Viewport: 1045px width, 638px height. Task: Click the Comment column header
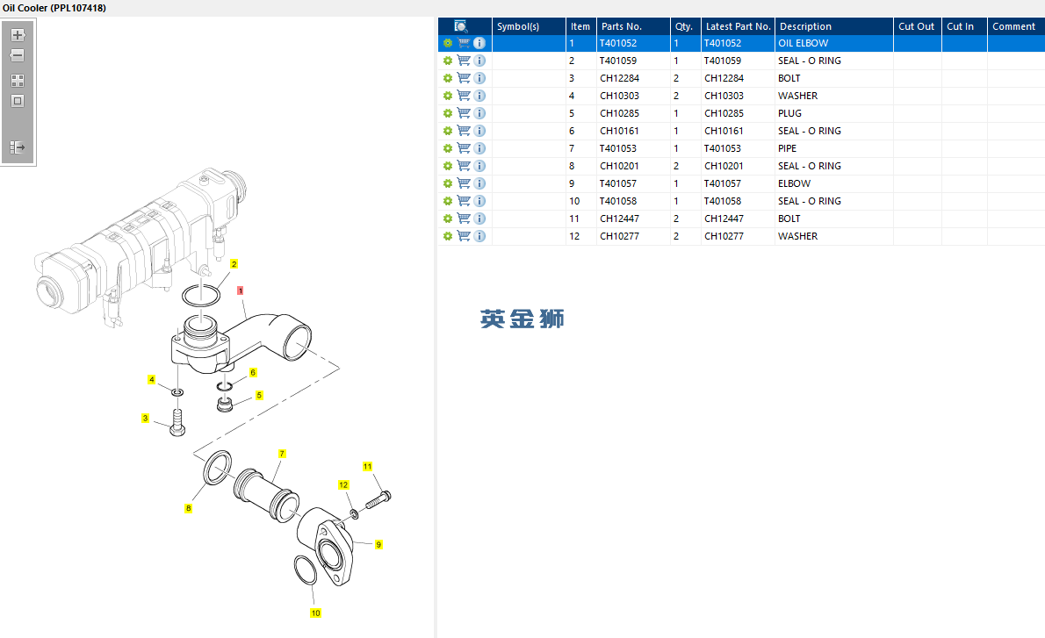[1016, 26]
